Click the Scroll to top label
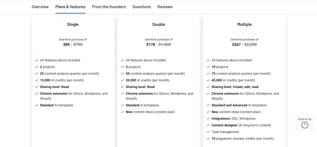The image size is (317, 147). pos(305,119)
